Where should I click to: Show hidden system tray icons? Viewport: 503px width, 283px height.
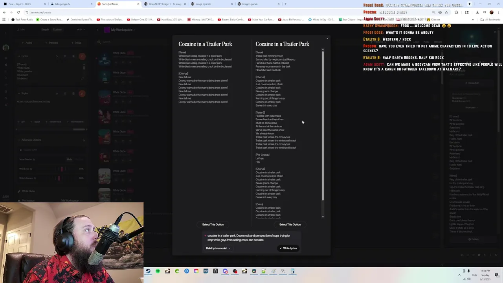pos(459,275)
